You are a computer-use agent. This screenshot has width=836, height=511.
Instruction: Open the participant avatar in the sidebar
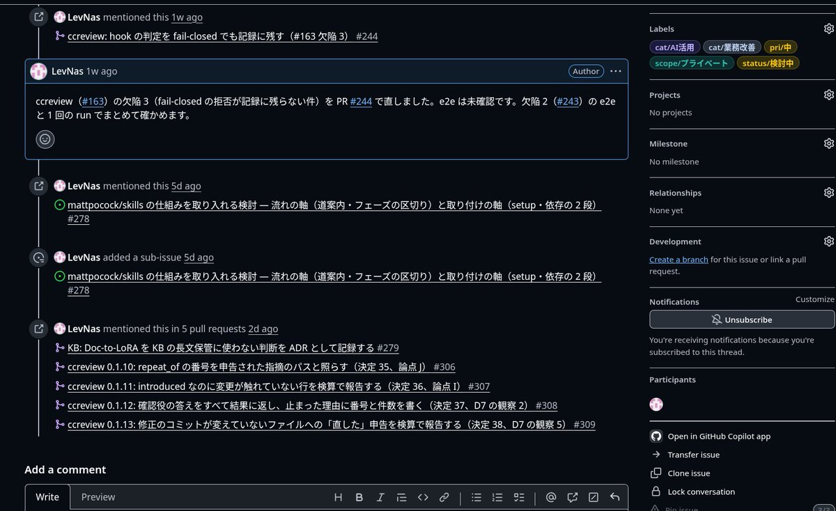coord(656,404)
